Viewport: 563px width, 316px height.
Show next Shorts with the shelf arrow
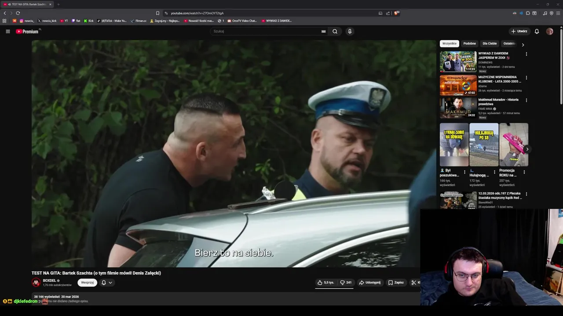pos(527,149)
